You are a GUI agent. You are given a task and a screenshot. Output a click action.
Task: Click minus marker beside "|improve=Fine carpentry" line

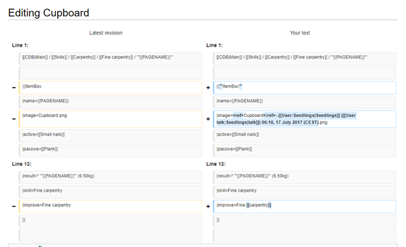14,207
